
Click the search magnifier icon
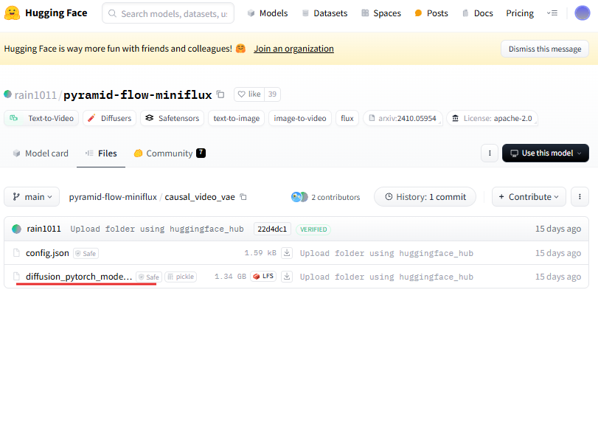(112, 13)
